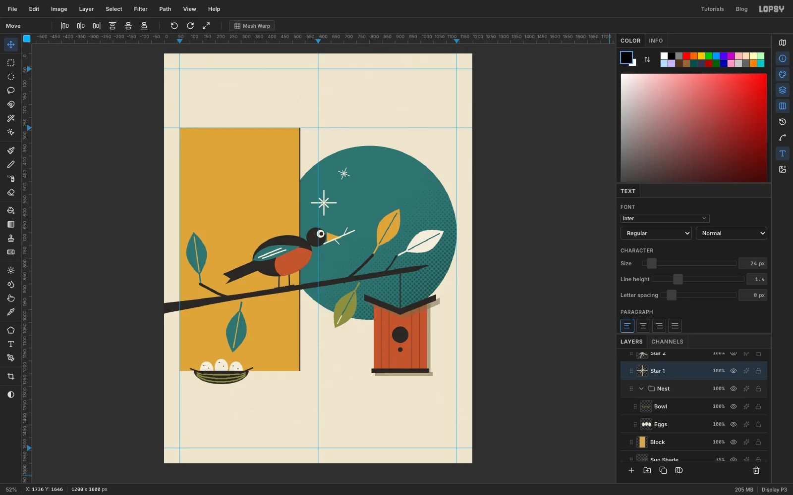Hide the Eggs layer

tap(734, 424)
